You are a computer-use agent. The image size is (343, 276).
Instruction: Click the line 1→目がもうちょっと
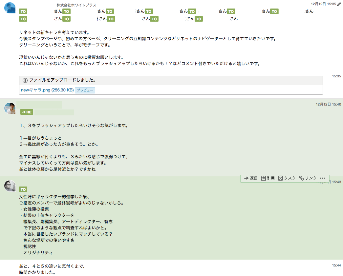[40, 138]
